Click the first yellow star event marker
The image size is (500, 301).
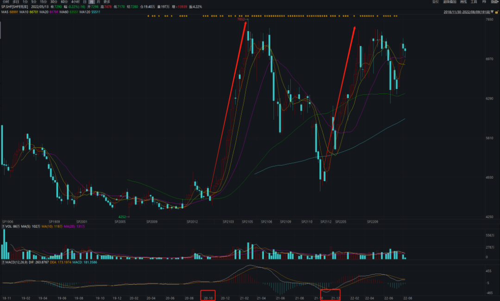click(x=148, y=16)
